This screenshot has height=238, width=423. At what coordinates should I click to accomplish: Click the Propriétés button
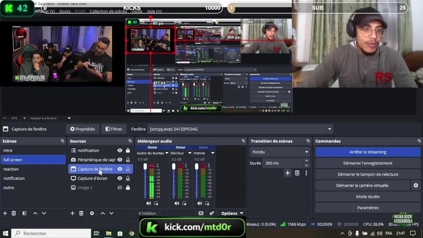click(x=82, y=129)
